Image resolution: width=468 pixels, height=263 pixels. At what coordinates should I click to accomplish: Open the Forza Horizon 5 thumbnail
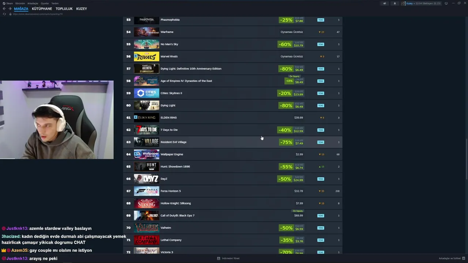pos(146,191)
